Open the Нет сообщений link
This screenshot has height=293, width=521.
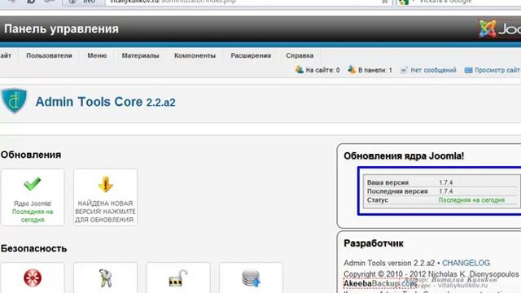[433, 70]
